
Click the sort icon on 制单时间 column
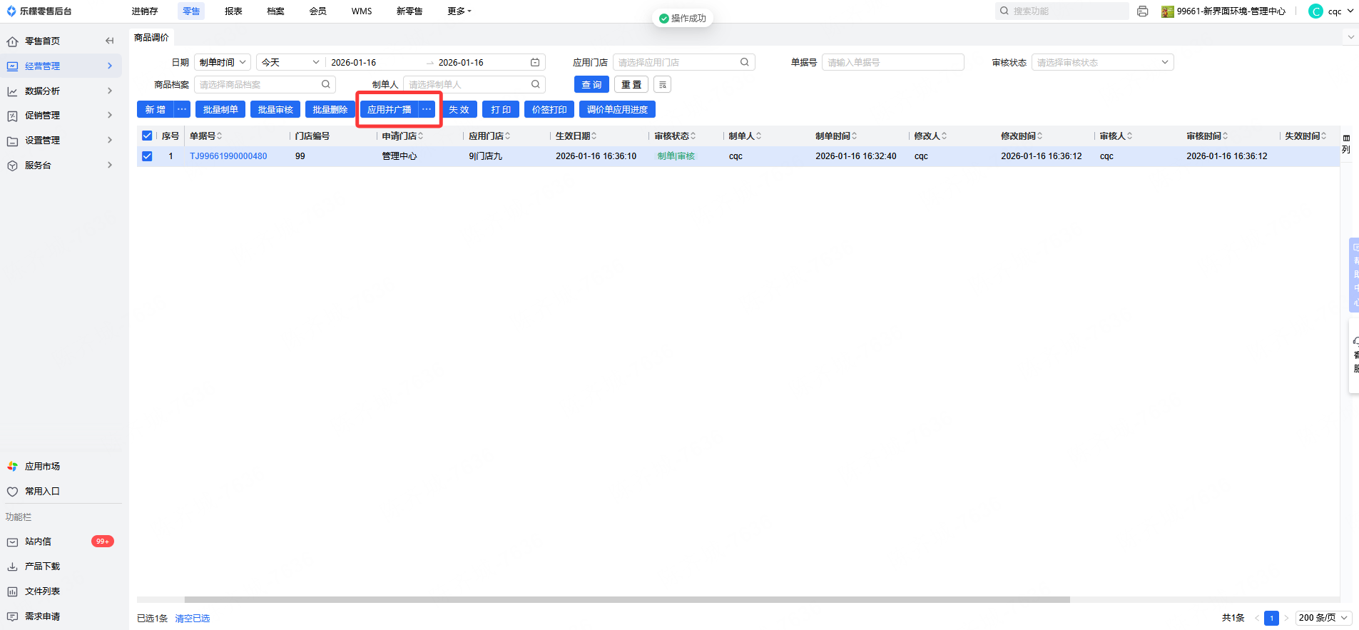[x=855, y=136]
